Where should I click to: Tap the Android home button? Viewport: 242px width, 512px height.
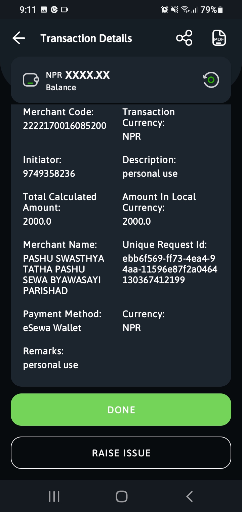[x=121, y=496]
